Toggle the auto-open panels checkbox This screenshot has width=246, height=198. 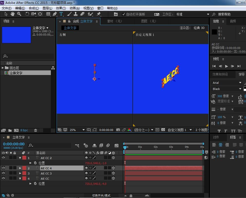124,14
